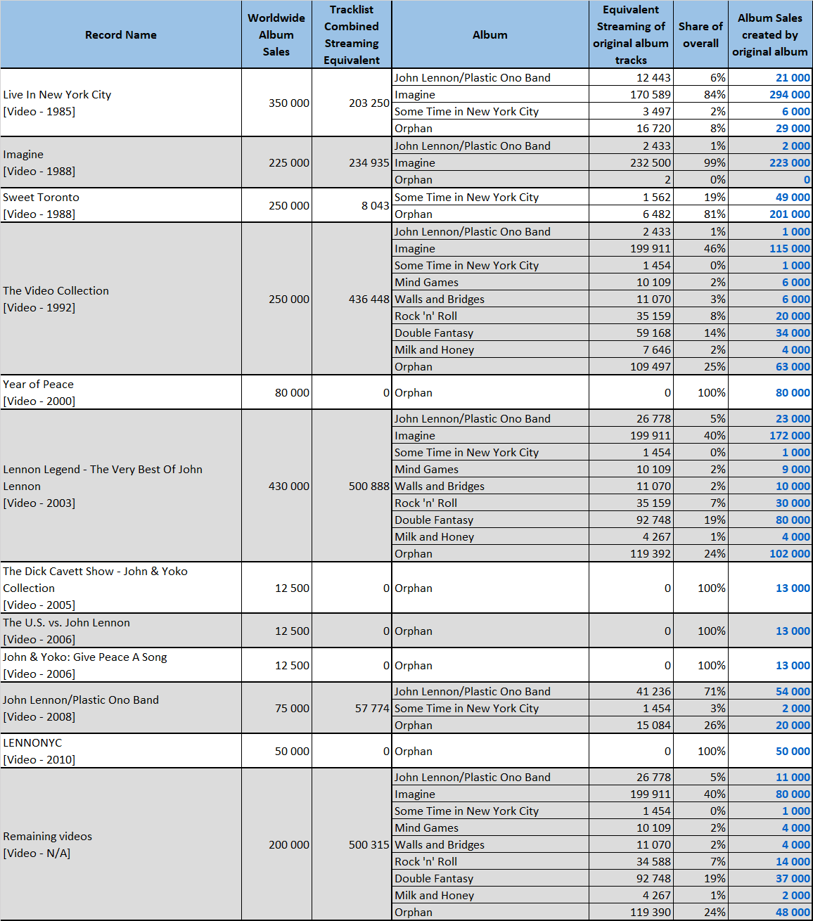This screenshot has width=813, height=921.
Task: Click the 57 774 streaming equivalent cell
Action: coord(352,708)
